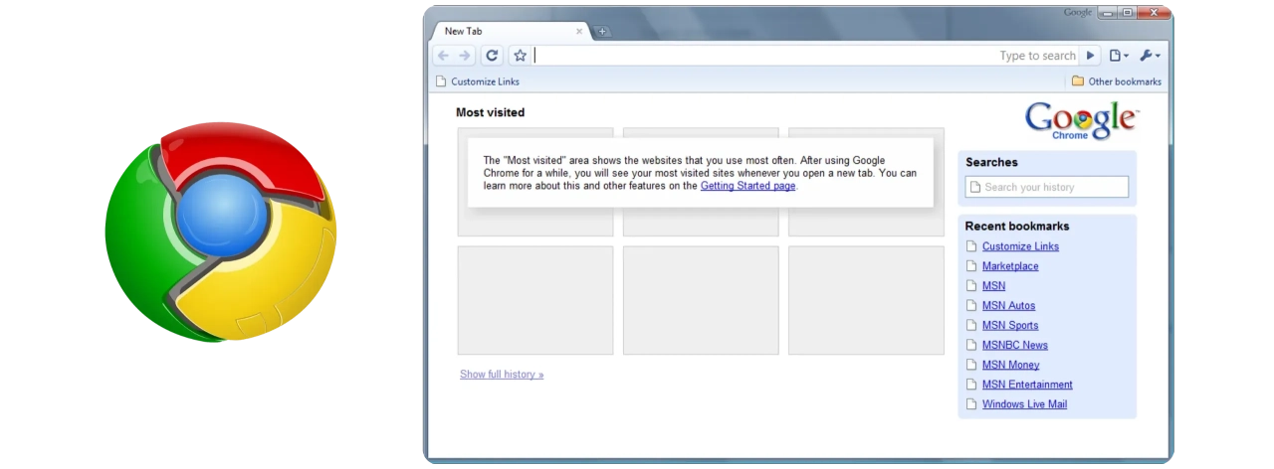Select the New Tab tab

pos(510,31)
